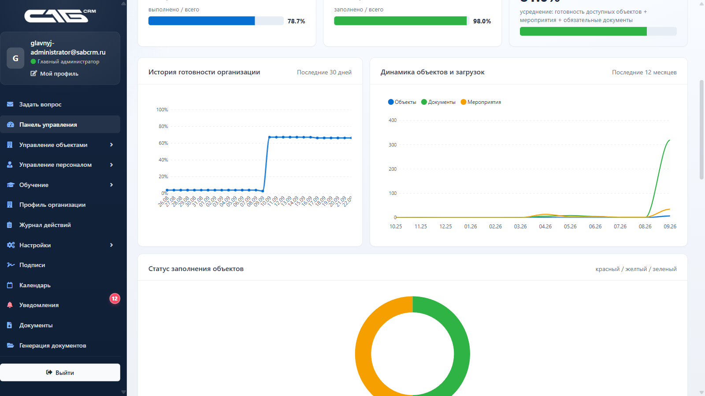Toggle the Документы series in the chart legend
705x396 pixels.
[438, 102]
